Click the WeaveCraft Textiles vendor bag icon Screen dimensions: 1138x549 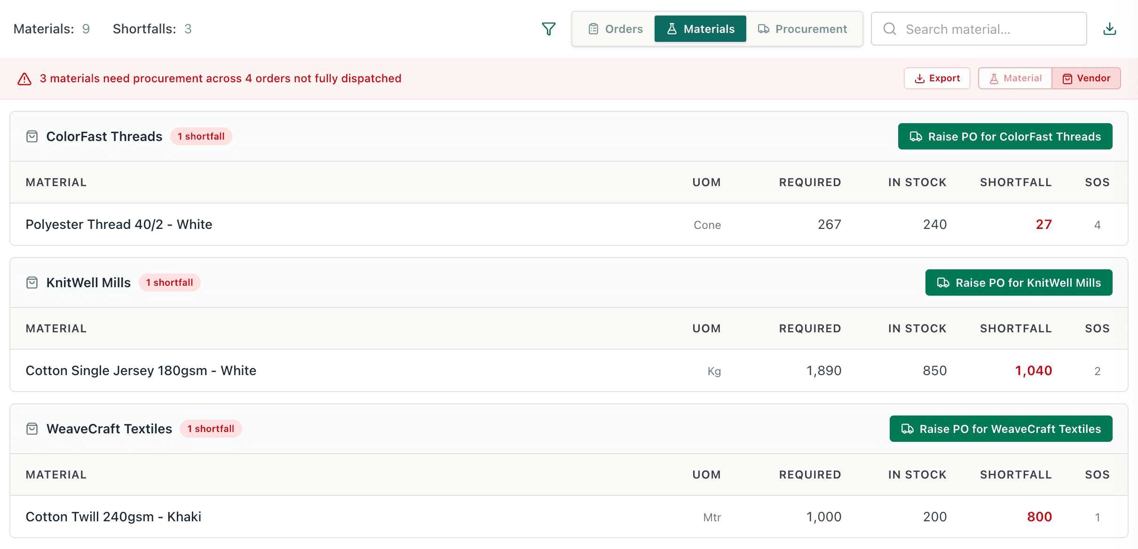pyautogui.click(x=32, y=429)
